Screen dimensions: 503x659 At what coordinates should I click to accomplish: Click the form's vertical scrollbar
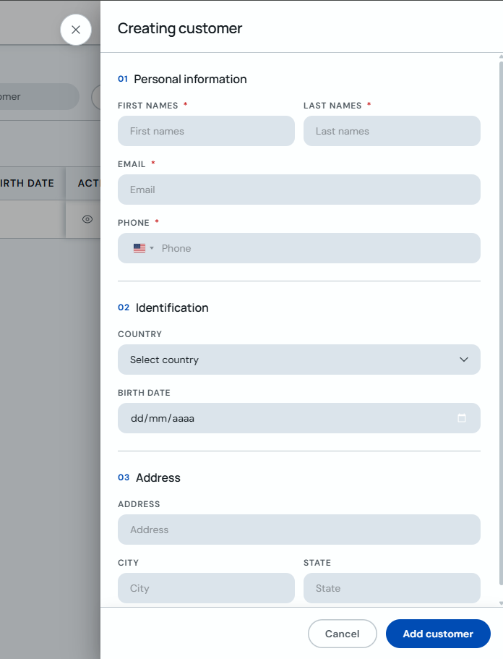[x=501, y=323]
